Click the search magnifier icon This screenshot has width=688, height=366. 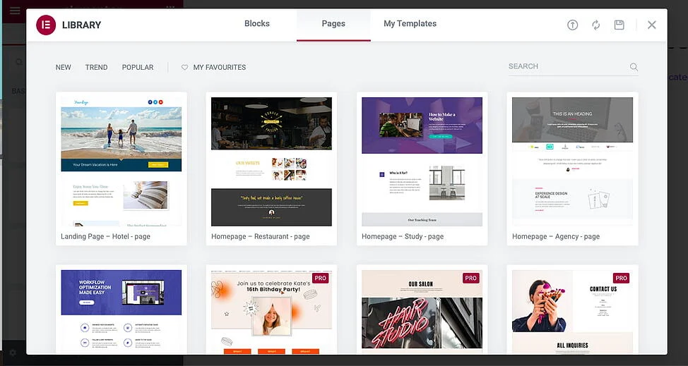(x=634, y=67)
